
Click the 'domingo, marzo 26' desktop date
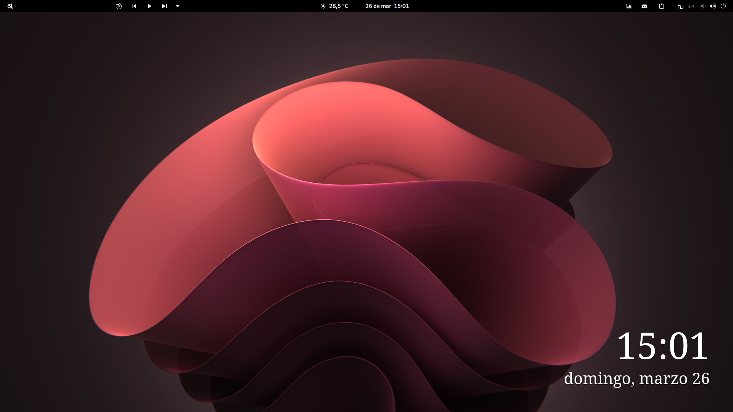(636, 378)
